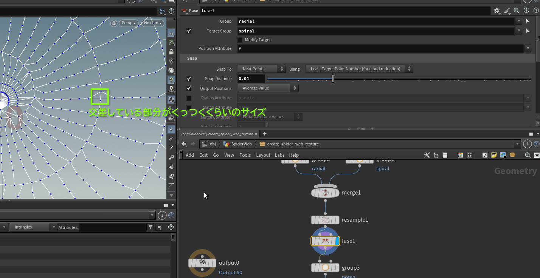Add a background image to network
540x278 pixels.
pyautogui.click(x=503, y=155)
